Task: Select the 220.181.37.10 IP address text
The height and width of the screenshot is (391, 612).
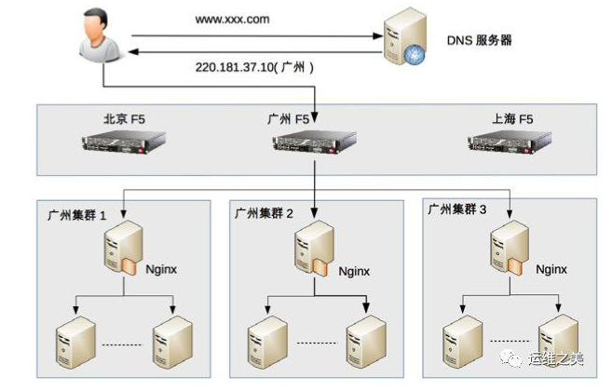Action: (235, 67)
